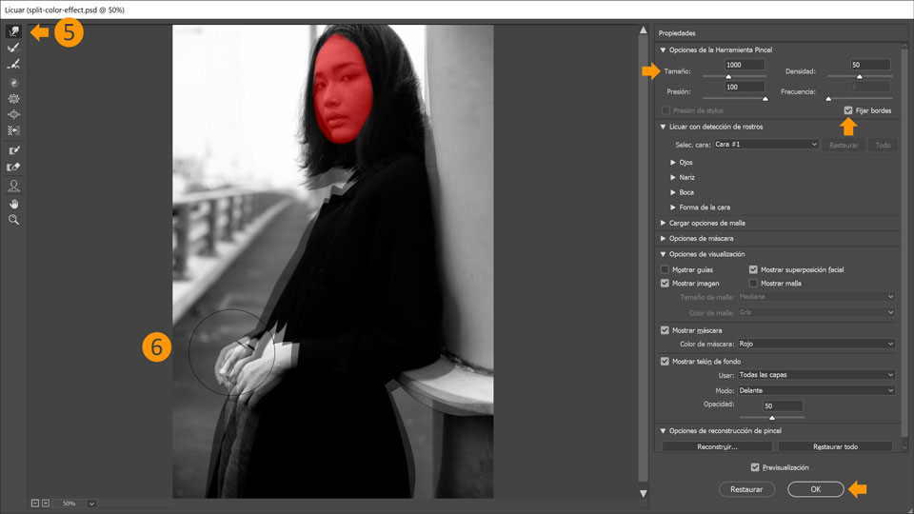Click the zoom in plus button
The width and height of the screenshot is (914, 514).
click(46, 503)
